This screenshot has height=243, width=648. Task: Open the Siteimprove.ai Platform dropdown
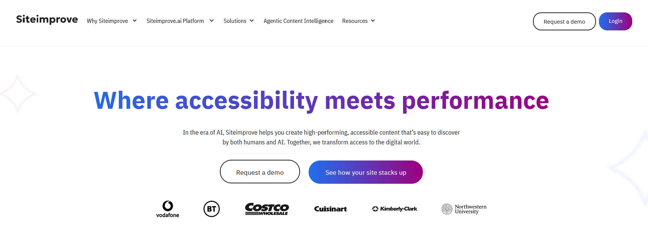click(212, 21)
